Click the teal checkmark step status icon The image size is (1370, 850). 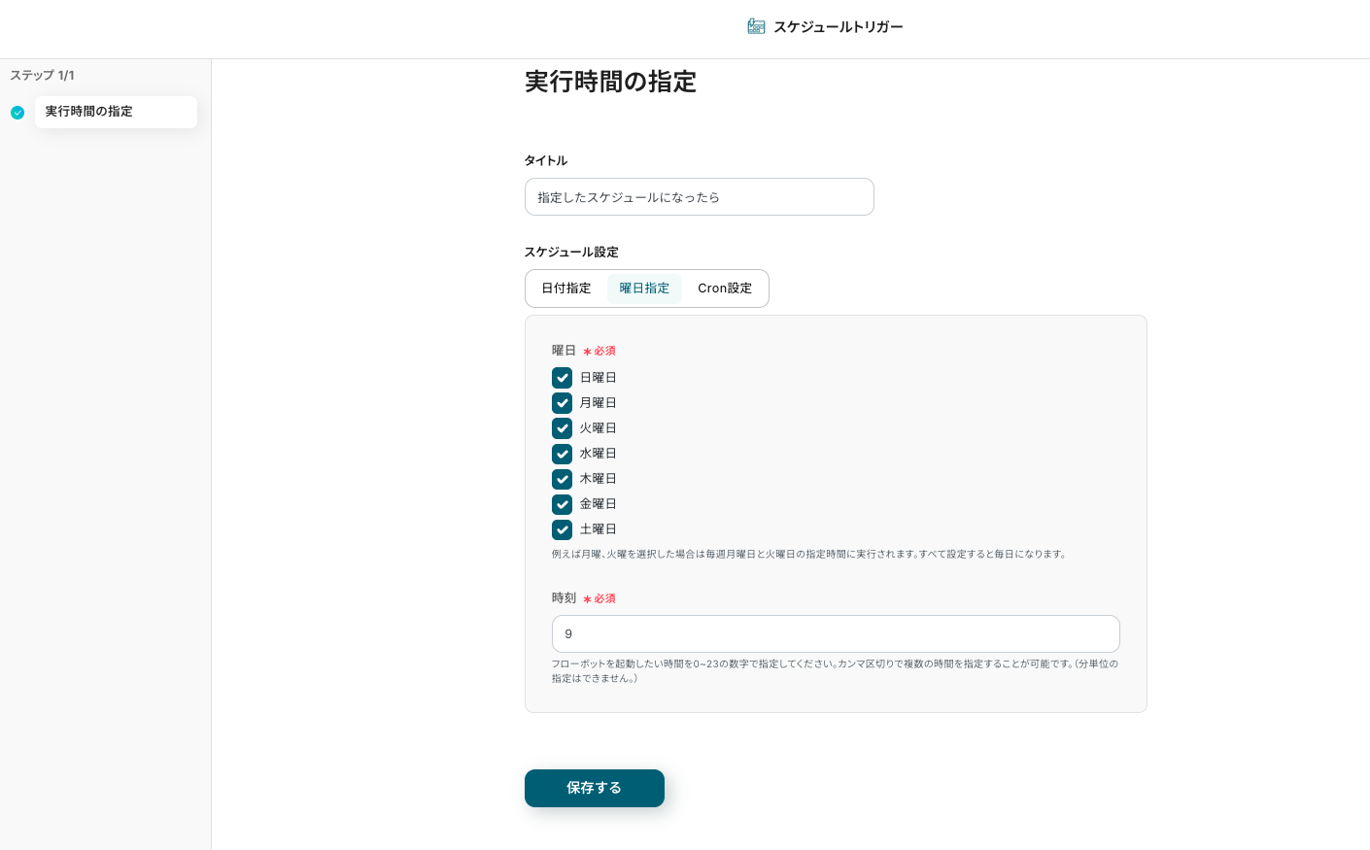pos(17,113)
